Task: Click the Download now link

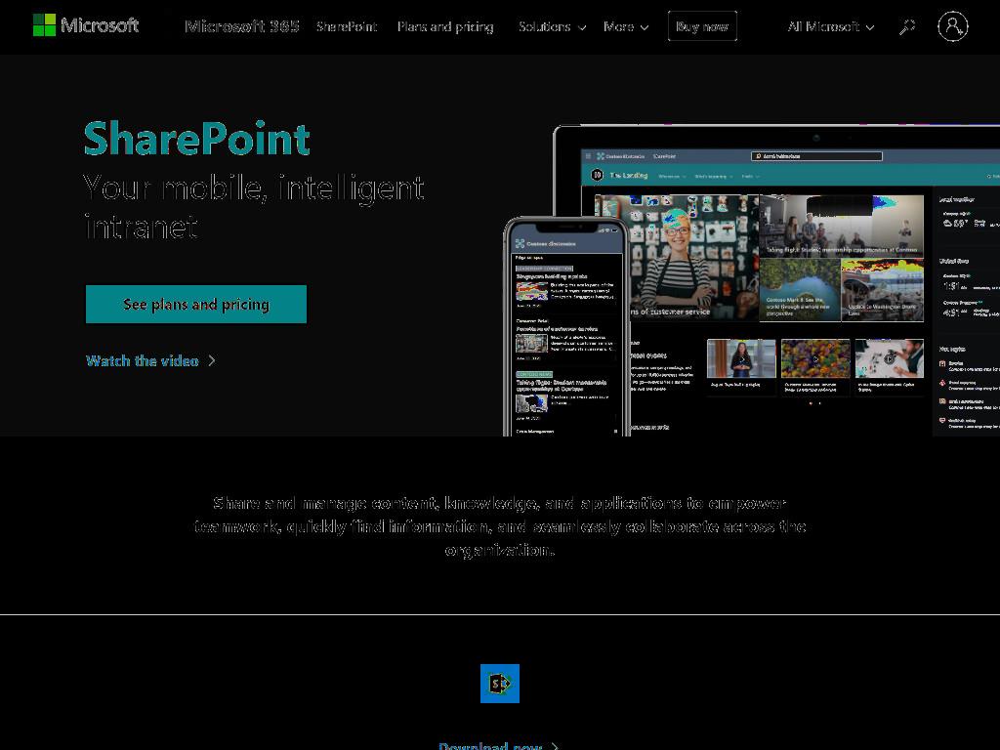Action: pyautogui.click(x=498, y=745)
